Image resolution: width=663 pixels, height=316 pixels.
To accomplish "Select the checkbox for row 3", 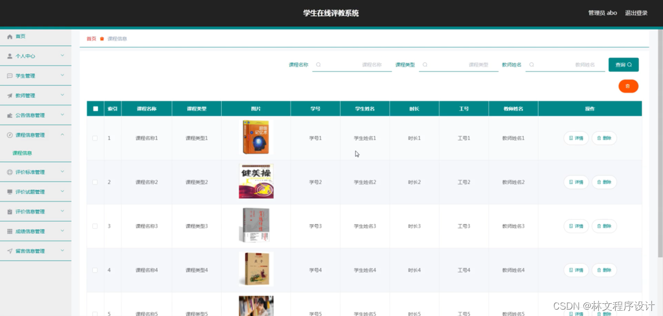I will [95, 226].
